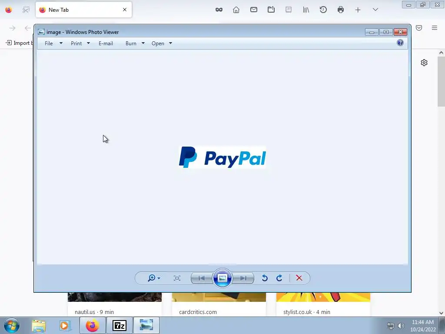Go to previous image in Photo Viewer

(202, 278)
